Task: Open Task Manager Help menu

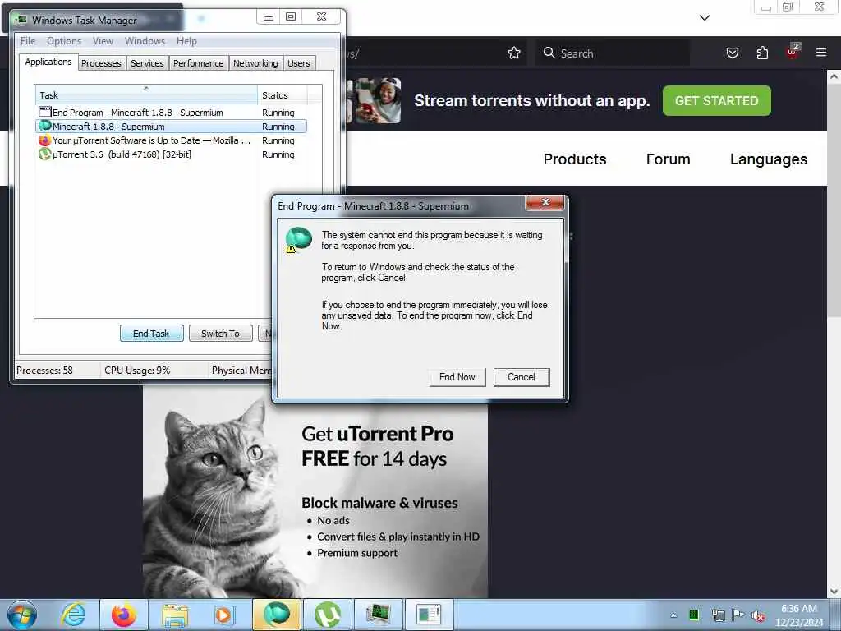Action: pyautogui.click(x=186, y=41)
